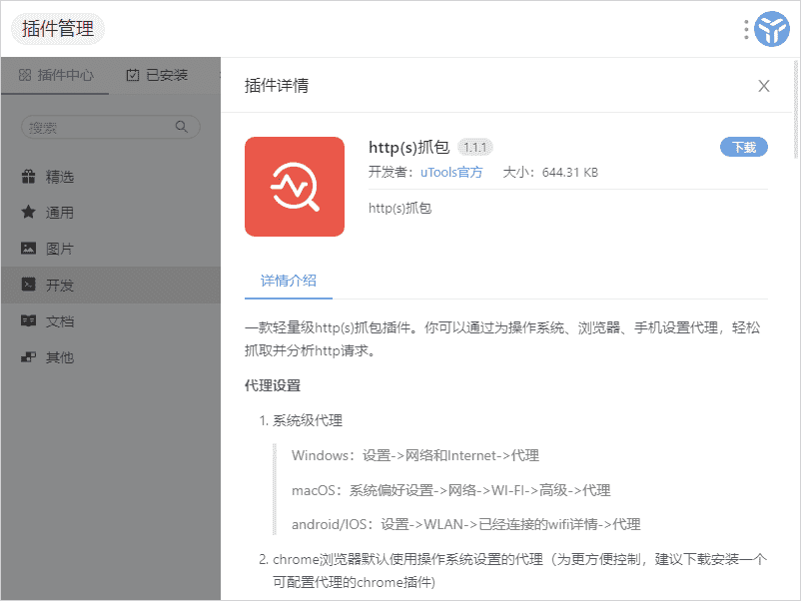Click the uTools round logo icon
Screen dimensions: 801x601
[772, 30]
